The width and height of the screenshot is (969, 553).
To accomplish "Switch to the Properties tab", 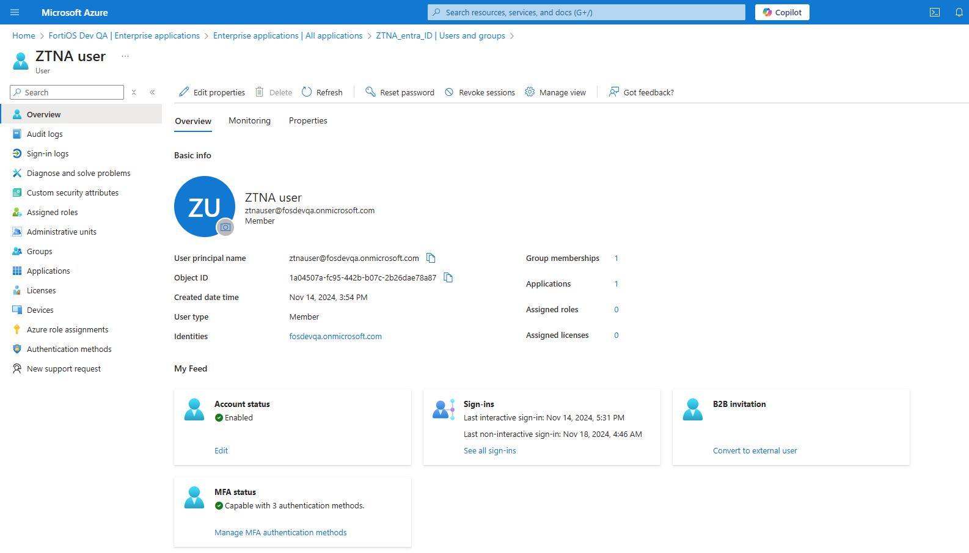I will tap(308, 121).
